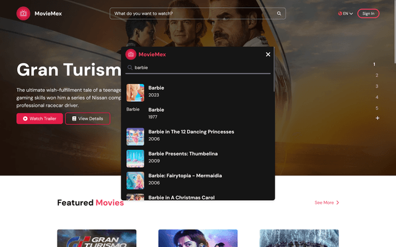
Task: Click the chevron arrow beside See More
Action: 337,203
